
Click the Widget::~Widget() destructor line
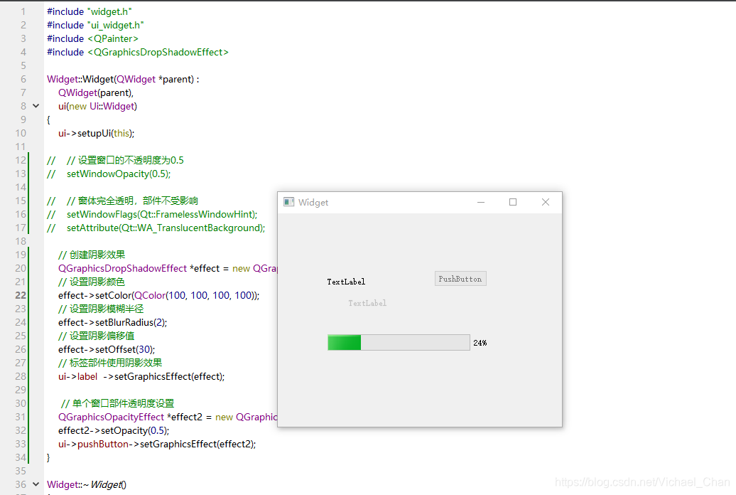(x=87, y=484)
